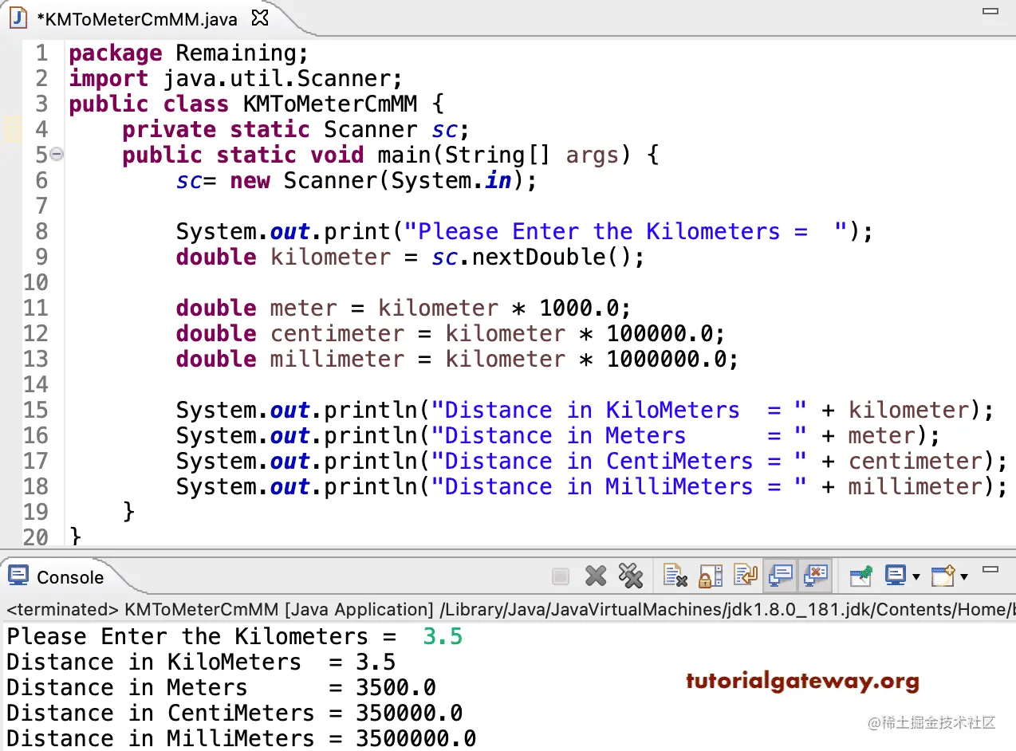Screen dimensions: 1016x751
Task: Click "Distance in KiloMeters" string in code
Action: click(619, 411)
